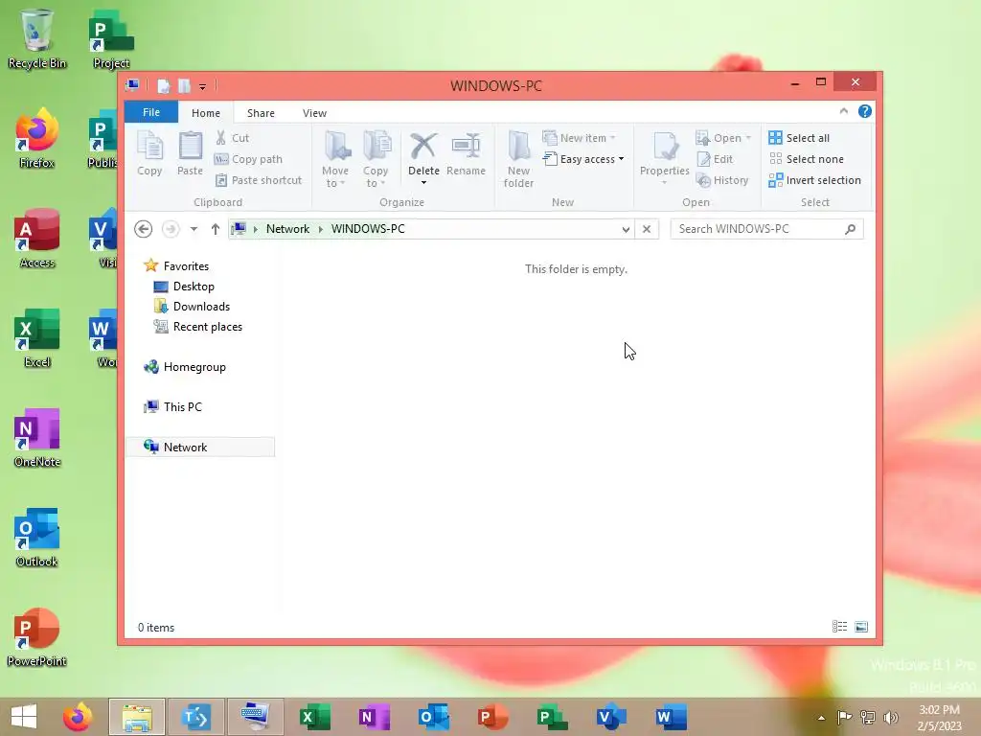
Task: Switch to the Share ribbon tab
Action: (261, 113)
